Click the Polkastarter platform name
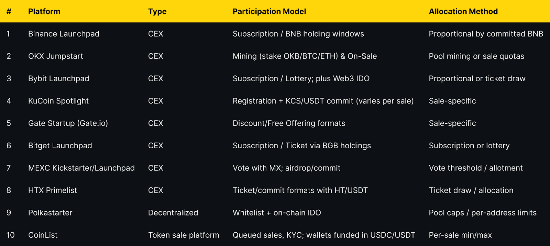This screenshot has width=550, height=246. tap(50, 212)
